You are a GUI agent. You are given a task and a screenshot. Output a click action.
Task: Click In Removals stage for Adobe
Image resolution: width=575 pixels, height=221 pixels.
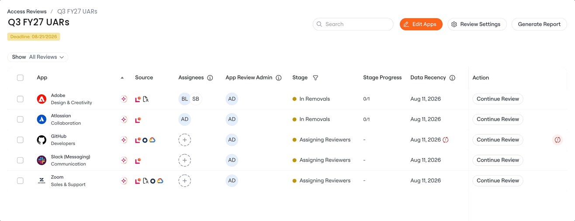311,99
